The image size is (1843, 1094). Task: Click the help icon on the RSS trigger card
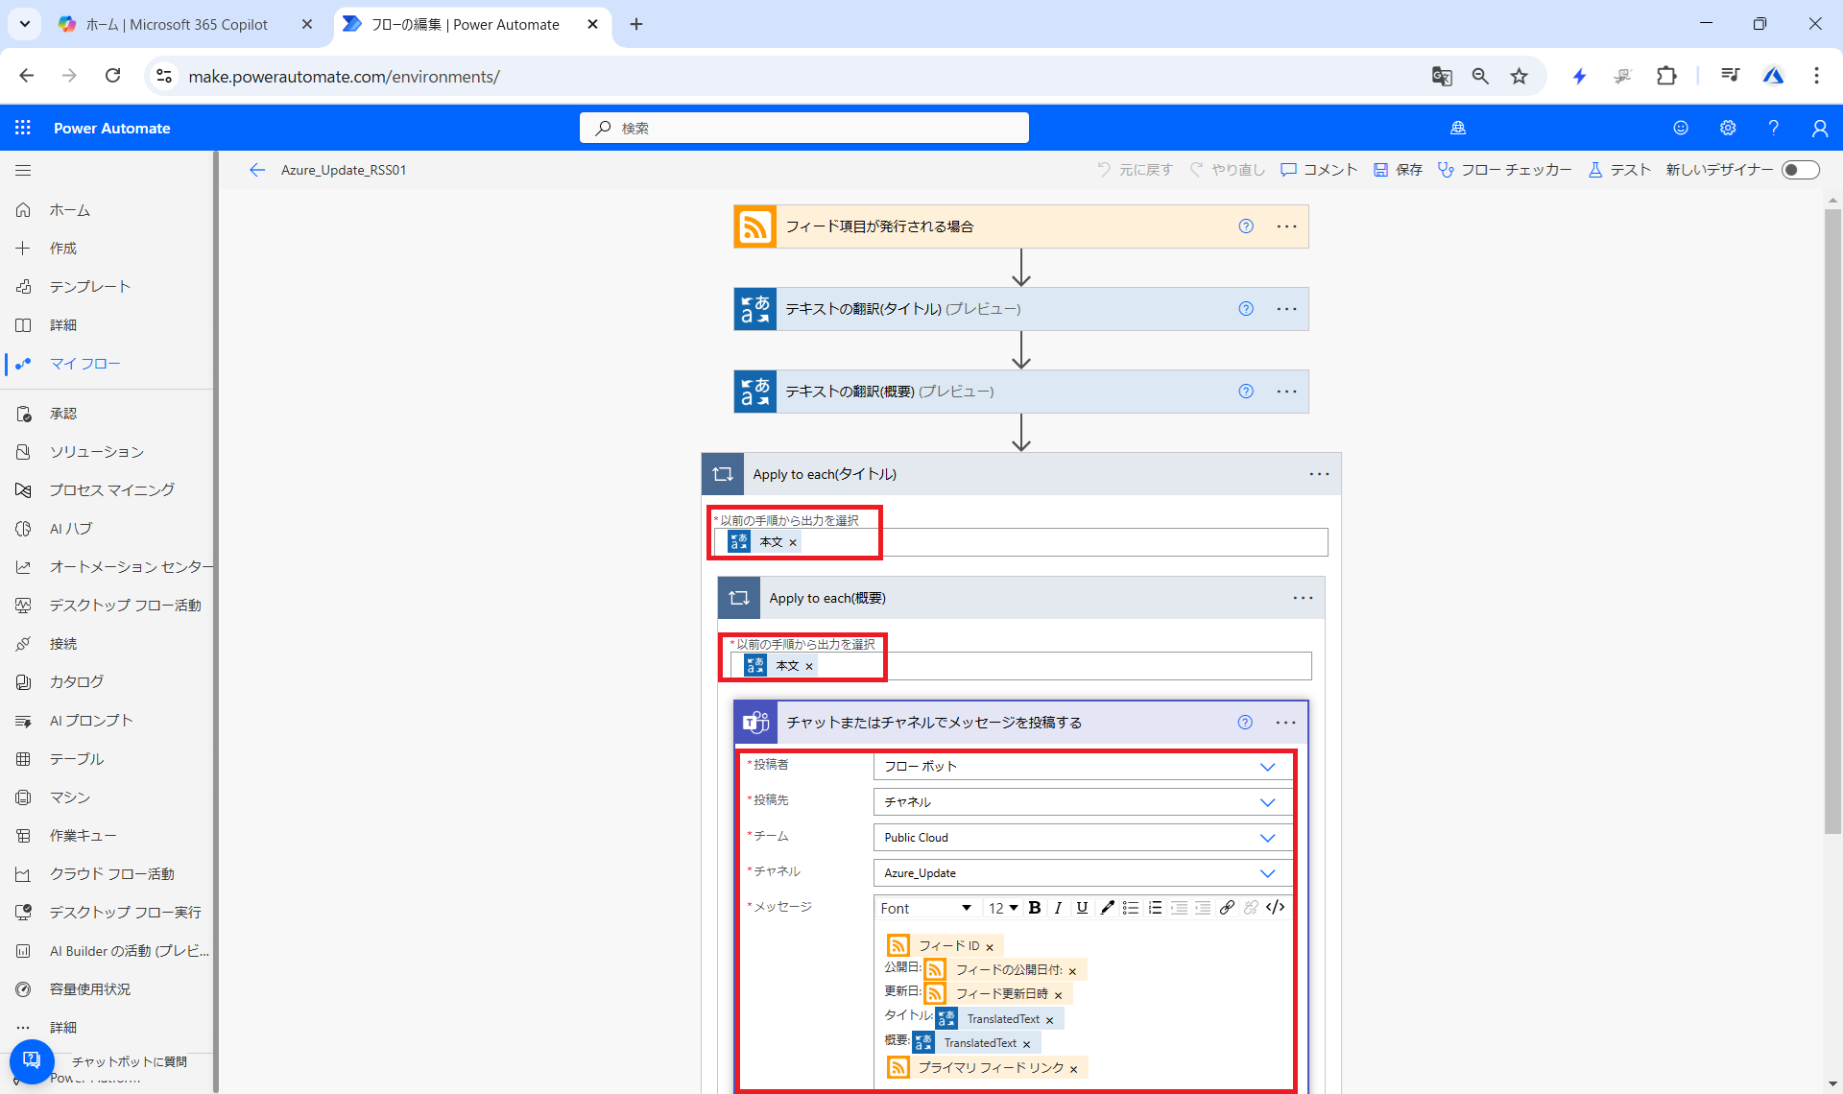pos(1246,226)
